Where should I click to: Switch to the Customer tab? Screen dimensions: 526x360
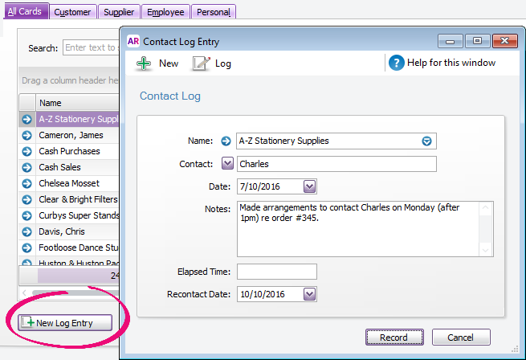73,12
